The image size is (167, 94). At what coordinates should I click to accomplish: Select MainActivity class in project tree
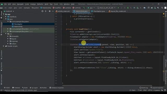click(18, 27)
